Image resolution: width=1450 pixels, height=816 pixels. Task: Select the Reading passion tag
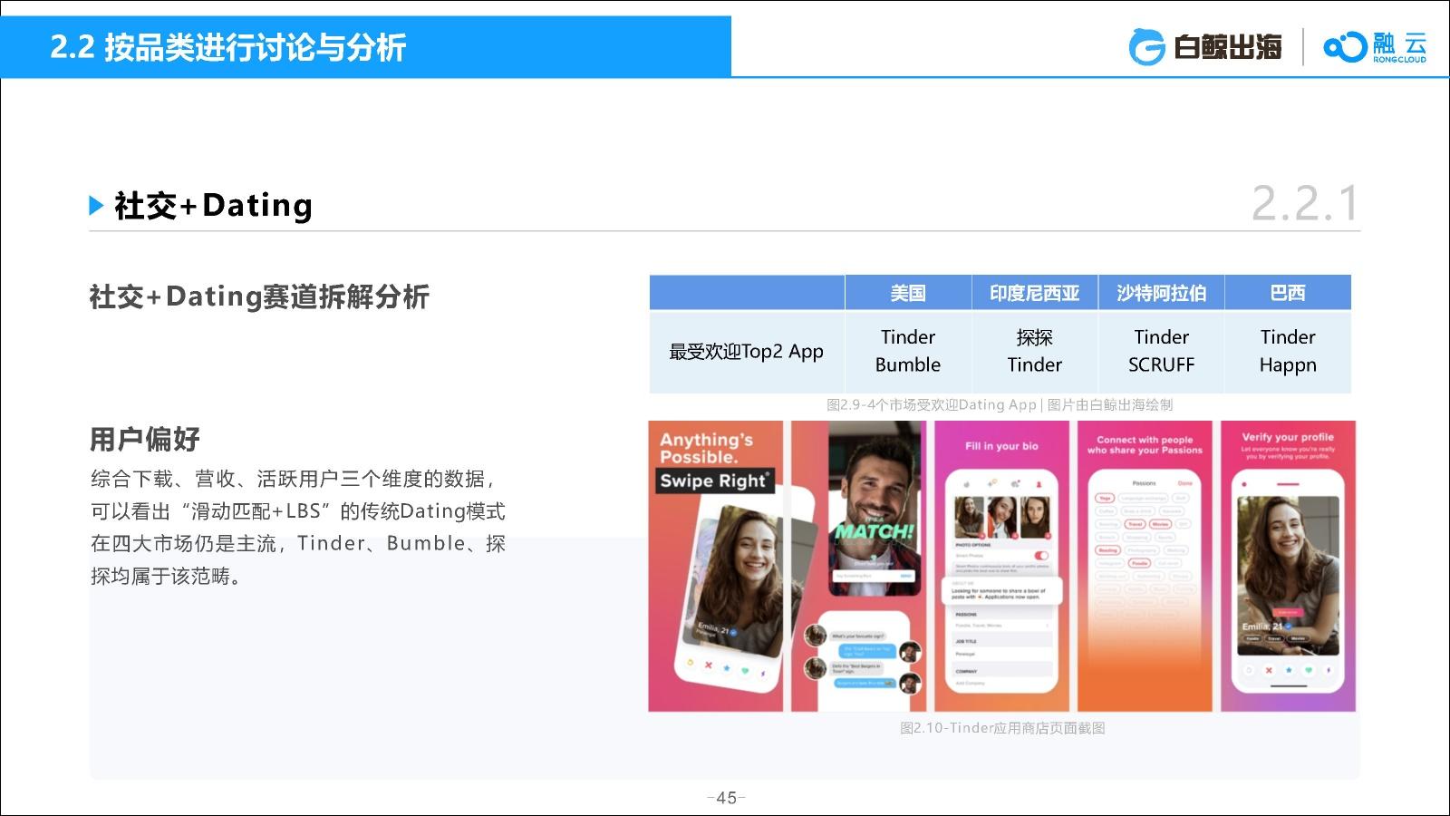tap(1108, 550)
